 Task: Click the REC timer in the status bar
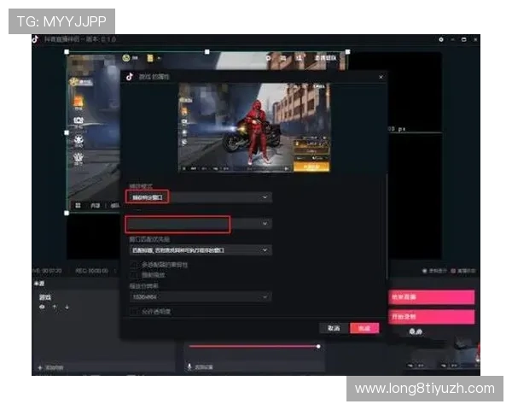click(92, 271)
